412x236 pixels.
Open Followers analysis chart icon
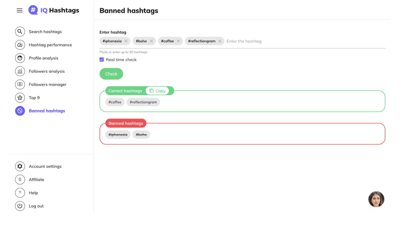click(x=20, y=71)
